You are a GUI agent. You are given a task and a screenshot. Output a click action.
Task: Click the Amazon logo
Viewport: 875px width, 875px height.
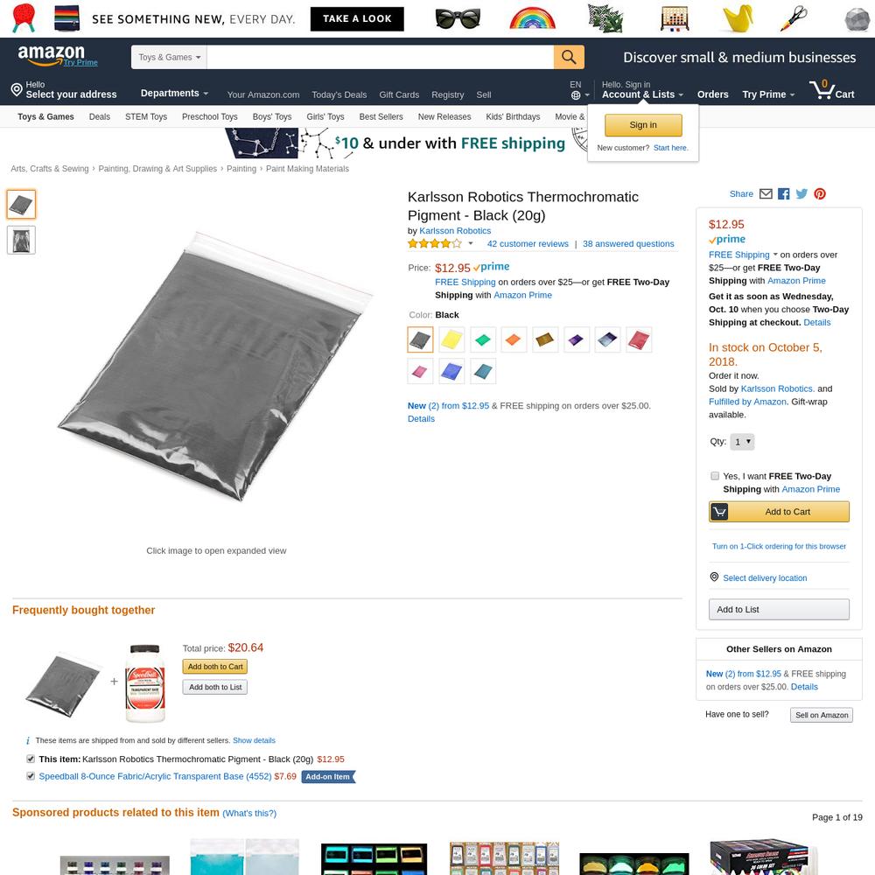(x=52, y=54)
